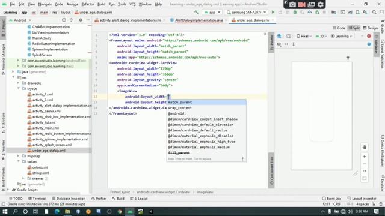Select Gradle Scripts in the project tree

coord(27,190)
